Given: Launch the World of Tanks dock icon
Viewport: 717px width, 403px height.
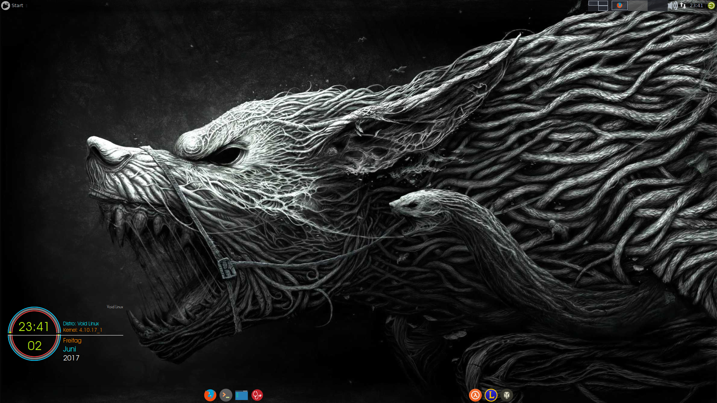Looking at the screenshot, I should (x=507, y=395).
